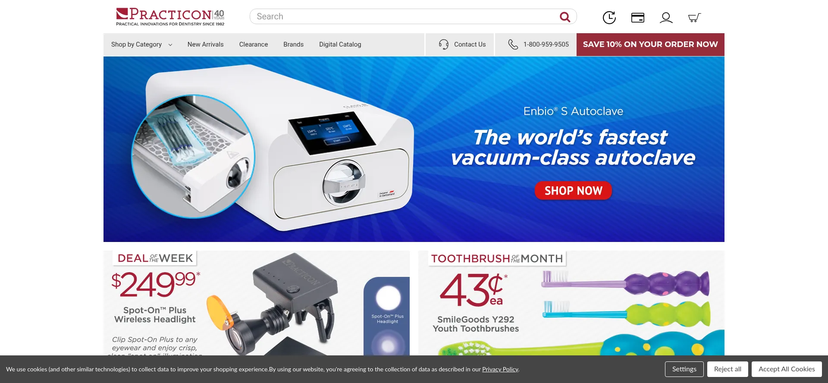Click the search magnifier icon
This screenshot has height=383, width=828.
click(565, 17)
